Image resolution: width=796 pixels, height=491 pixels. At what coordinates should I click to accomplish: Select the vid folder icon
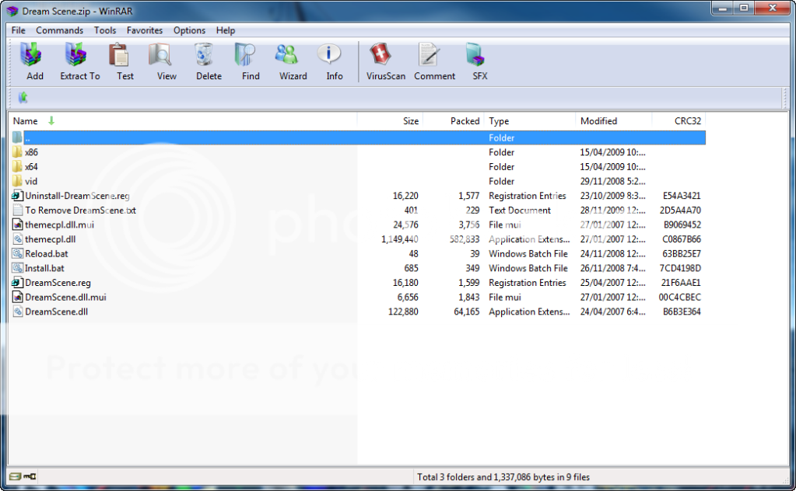[x=17, y=181]
